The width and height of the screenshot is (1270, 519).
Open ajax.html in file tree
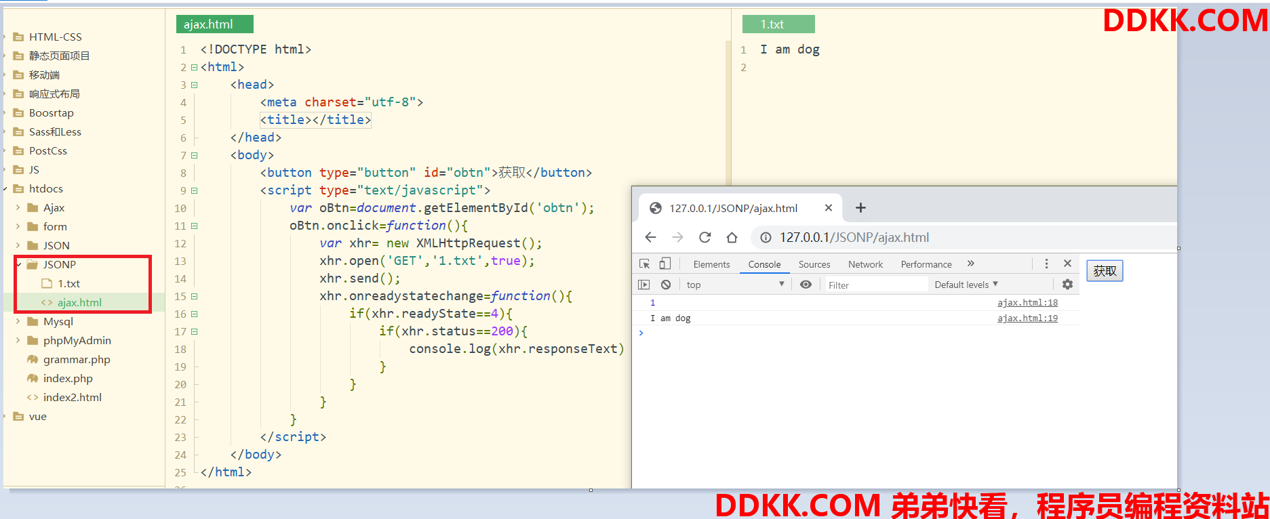pyautogui.click(x=79, y=303)
